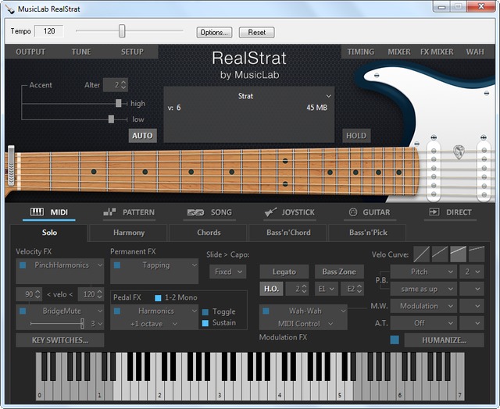Activate the Direct mode icon
This screenshot has width=500, height=409.
pyautogui.click(x=434, y=212)
